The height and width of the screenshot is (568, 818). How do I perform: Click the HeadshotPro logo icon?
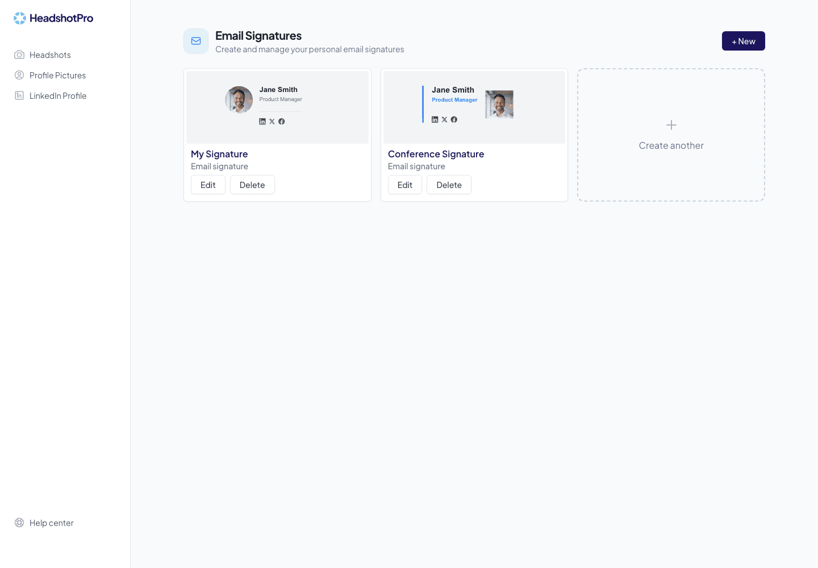[x=20, y=18]
